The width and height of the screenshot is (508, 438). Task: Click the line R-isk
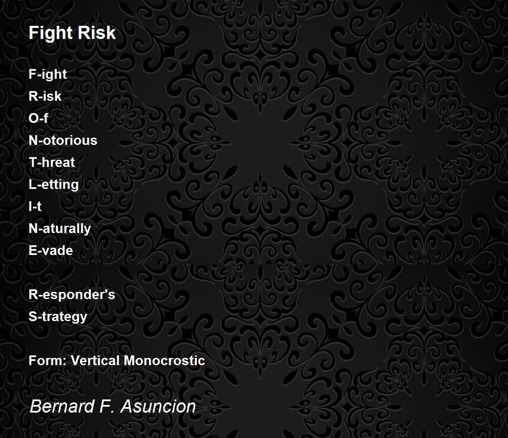tap(45, 96)
